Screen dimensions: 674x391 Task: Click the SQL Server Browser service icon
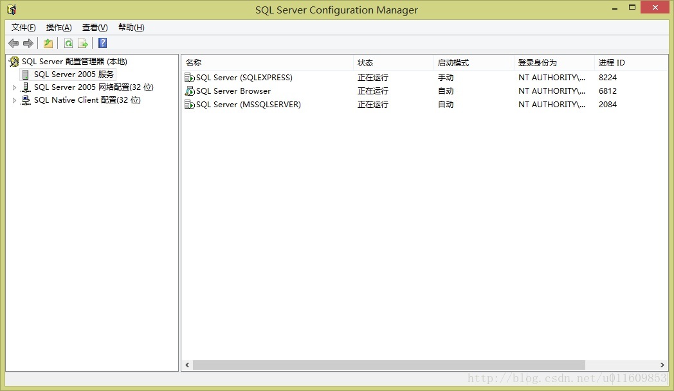(x=190, y=91)
